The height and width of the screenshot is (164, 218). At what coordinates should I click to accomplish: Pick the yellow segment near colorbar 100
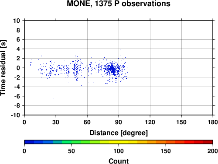pyautogui.click(x=119, y=142)
